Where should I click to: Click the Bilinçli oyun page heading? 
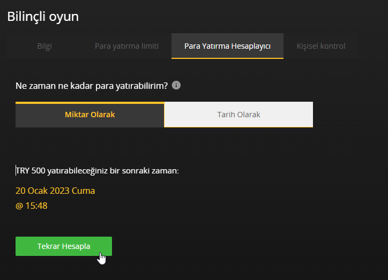point(43,16)
